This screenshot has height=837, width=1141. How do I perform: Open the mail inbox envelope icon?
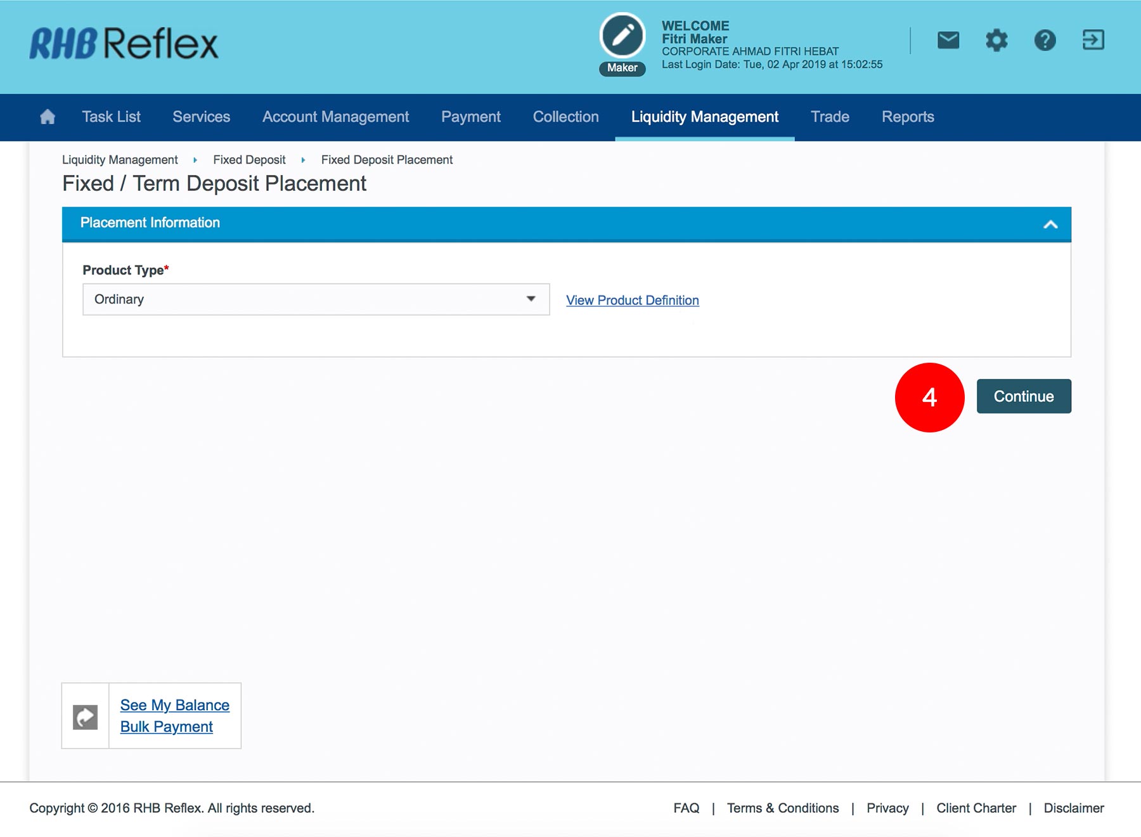tap(948, 41)
